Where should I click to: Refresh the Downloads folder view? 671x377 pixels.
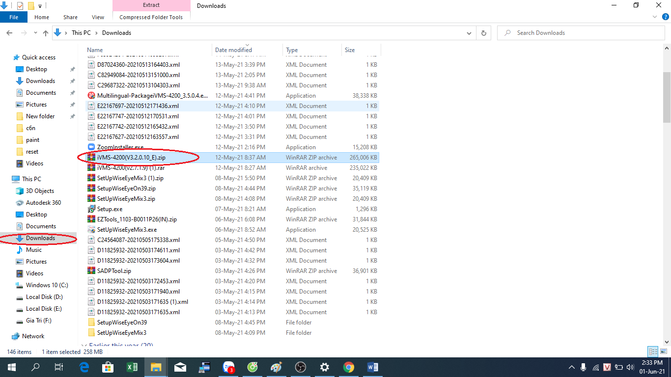(x=484, y=33)
